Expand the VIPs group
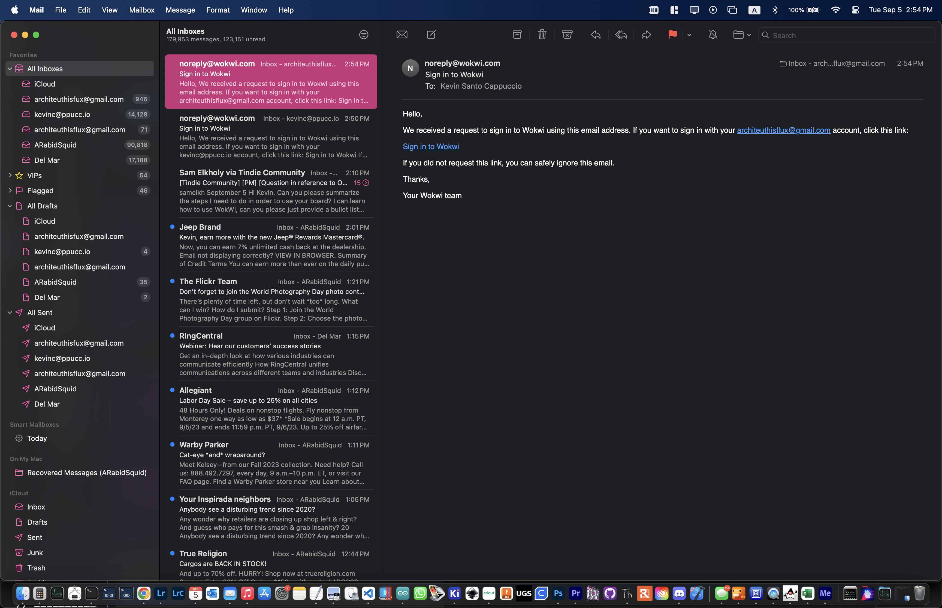The height and width of the screenshot is (608, 942). click(10, 175)
